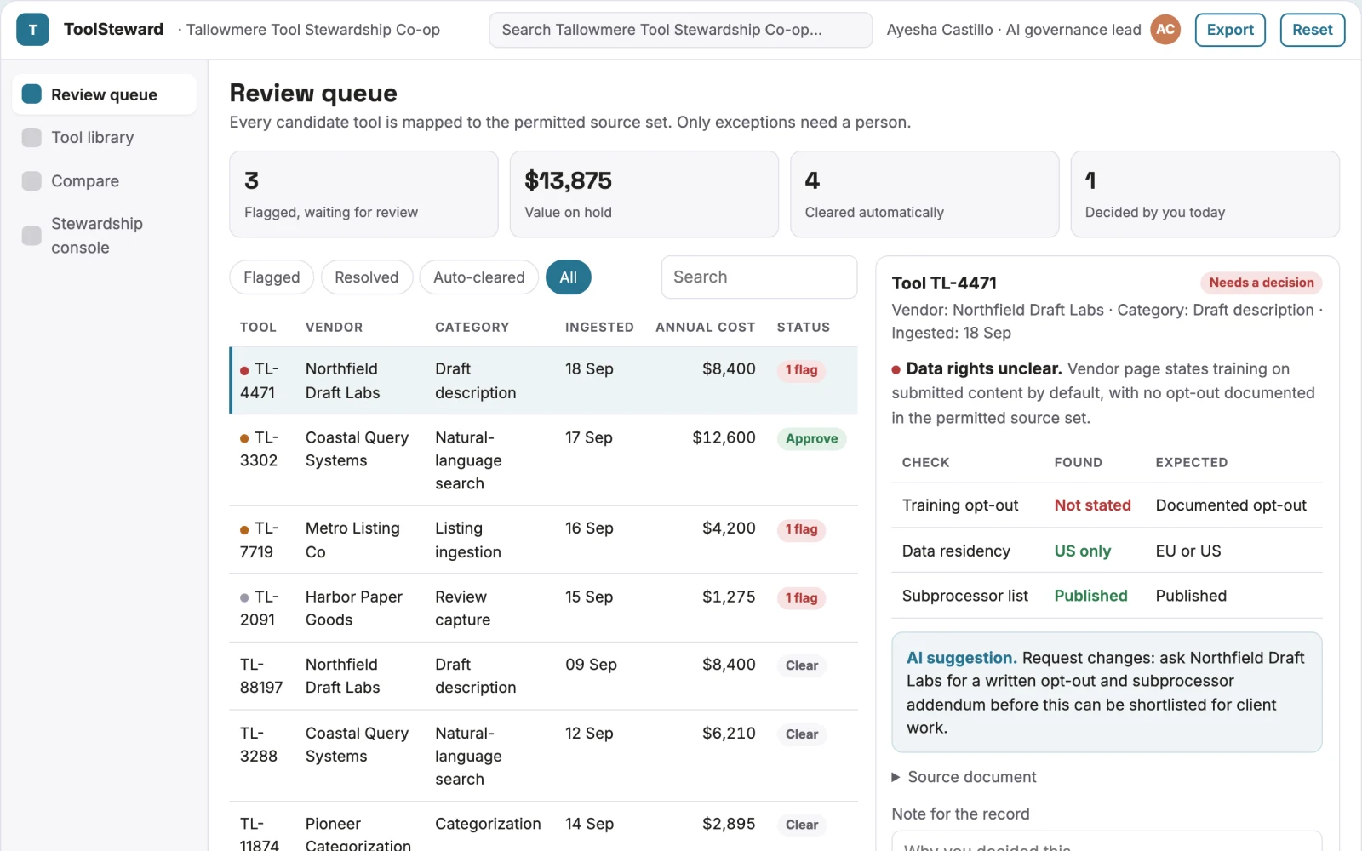Open the Stewardship console page
Screen dimensions: 1362x851
(104, 236)
